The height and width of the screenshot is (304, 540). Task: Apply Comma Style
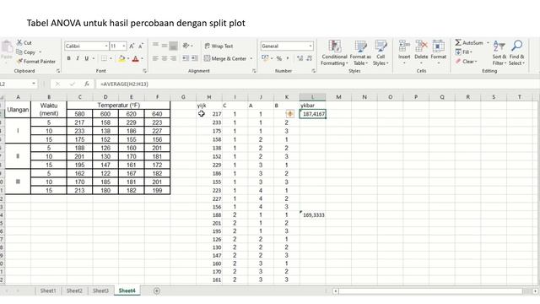tap(288, 58)
